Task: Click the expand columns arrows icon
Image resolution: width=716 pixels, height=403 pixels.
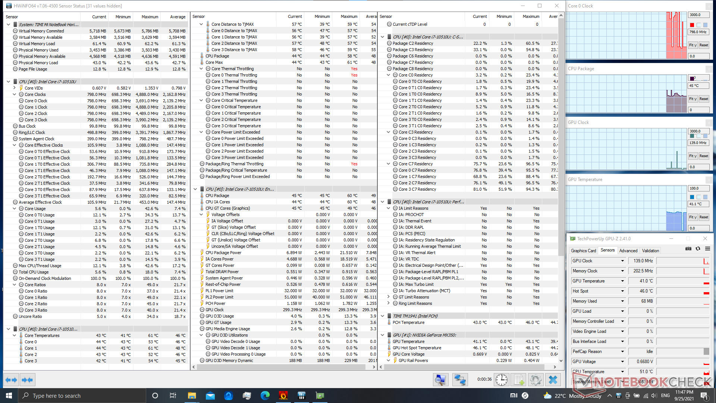Action: (11, 380)
